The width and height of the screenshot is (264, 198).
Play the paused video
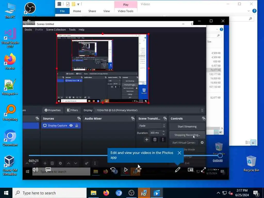tap(126, 170)
